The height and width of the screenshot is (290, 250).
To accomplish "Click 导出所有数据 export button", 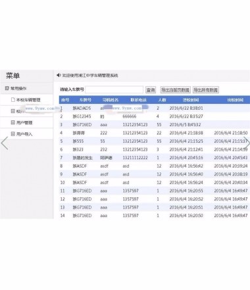I will coord(206,90).
